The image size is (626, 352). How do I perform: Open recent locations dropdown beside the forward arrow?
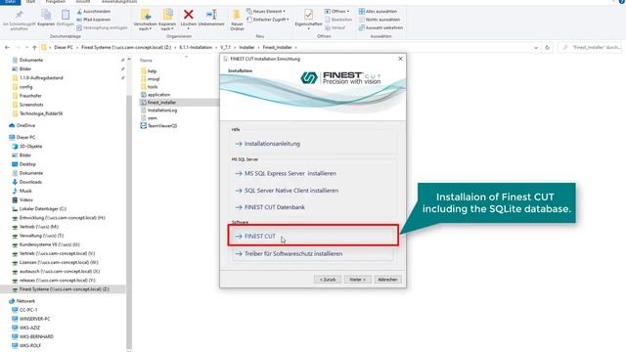point(26,48)
